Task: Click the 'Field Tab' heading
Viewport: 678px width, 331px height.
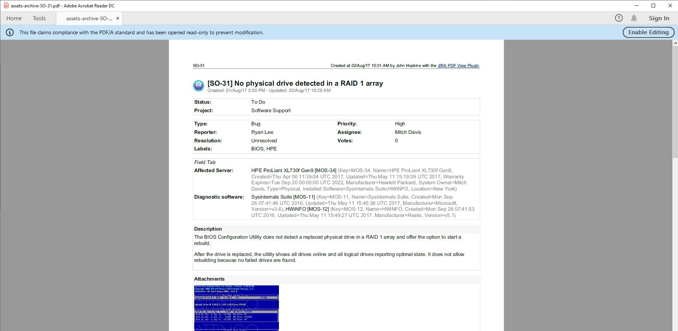Action: [205, 162]
